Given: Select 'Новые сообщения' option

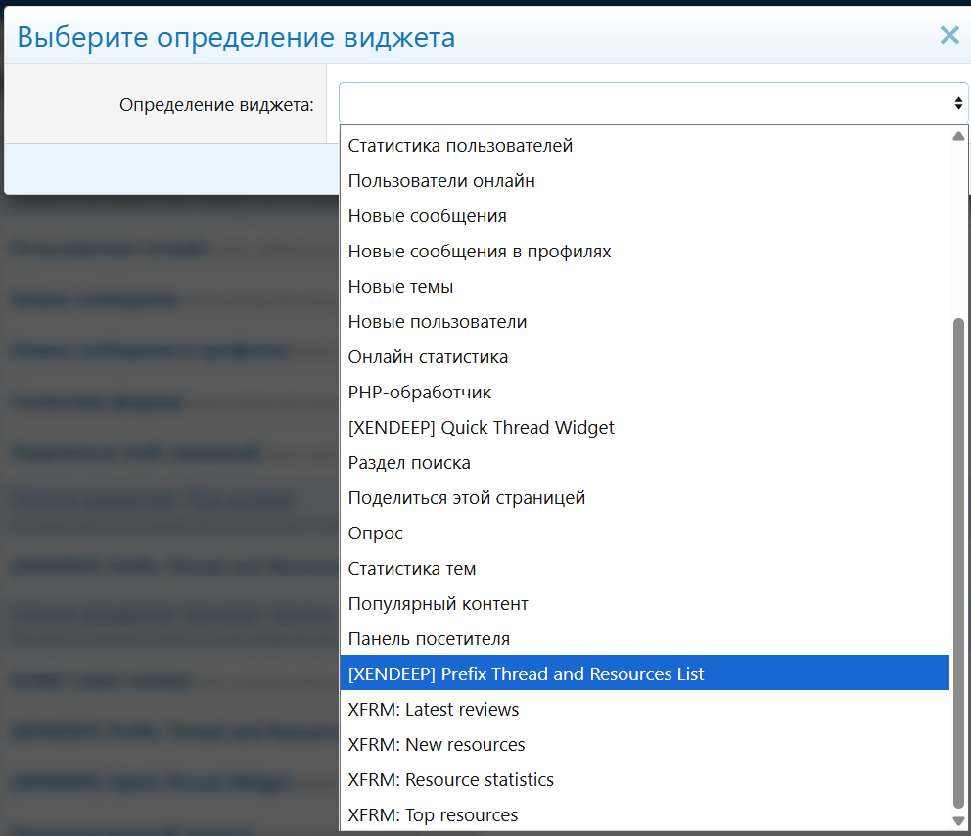Looking at the screenshot, I should coord(427,216).
